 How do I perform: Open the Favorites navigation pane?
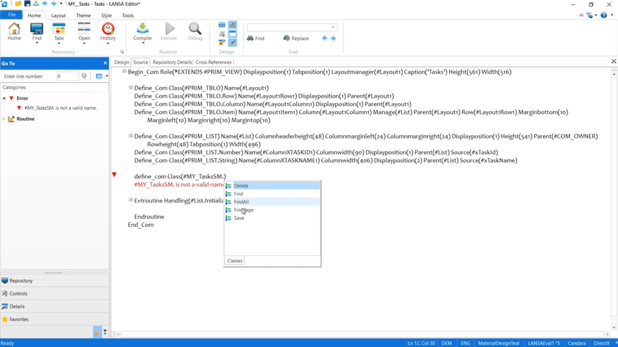(54, 319)
